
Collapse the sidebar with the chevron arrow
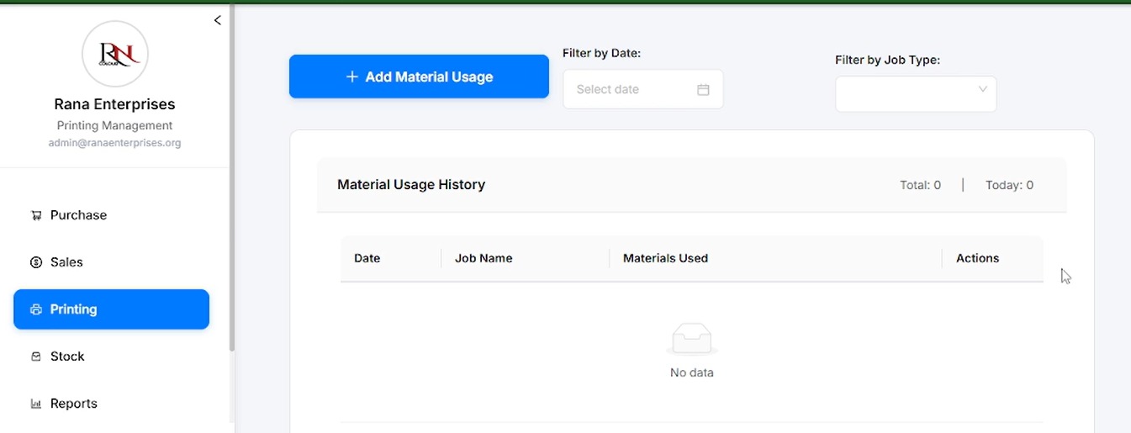coord(217,20)
